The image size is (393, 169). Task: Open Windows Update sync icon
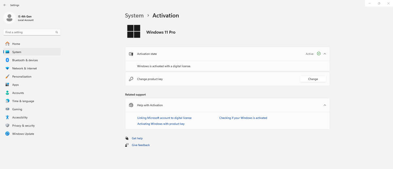[7, 134]
